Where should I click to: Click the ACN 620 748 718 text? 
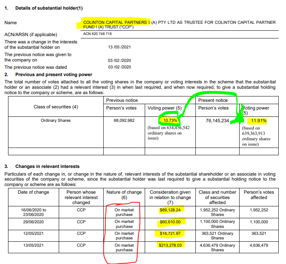pos(98,34)
